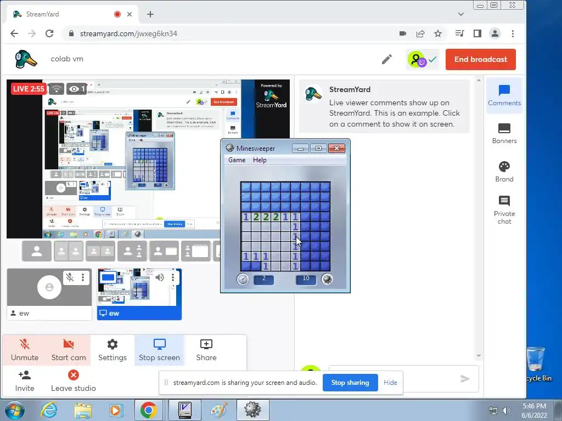The height and width of the screenshot is (421, 562).
Task: Open more options on ew camera tile
Action: (83, 277)
